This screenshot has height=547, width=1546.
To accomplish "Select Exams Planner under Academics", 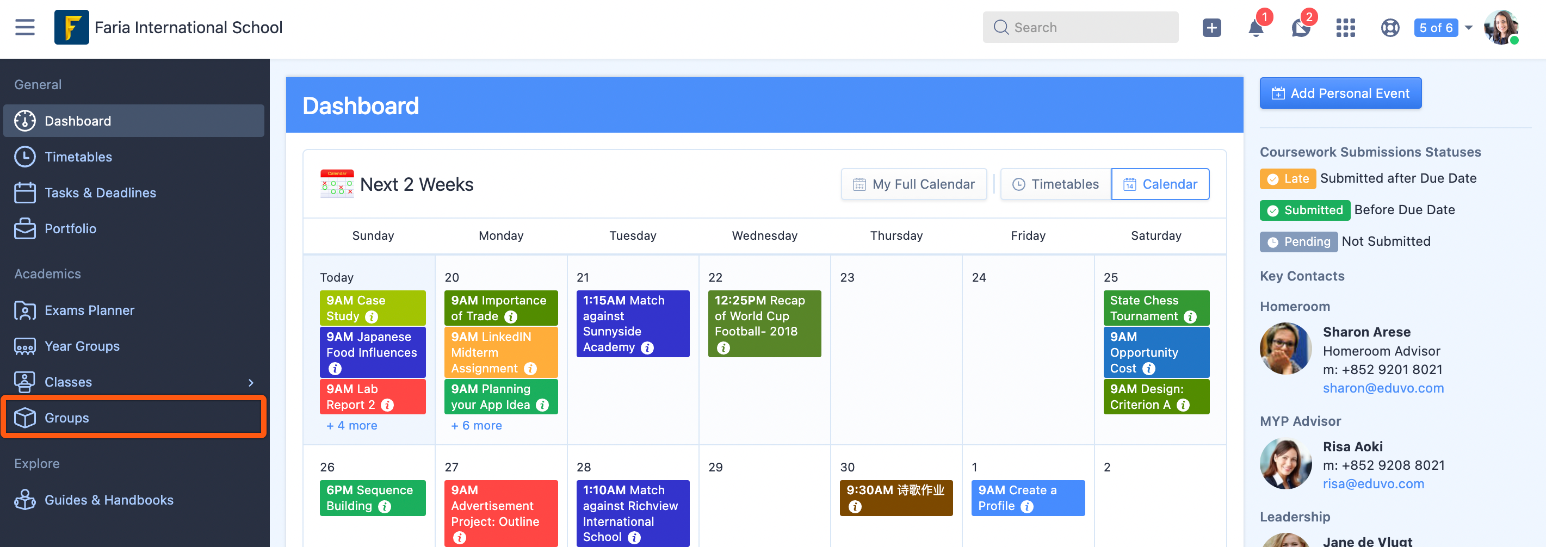I will (89, 310).
